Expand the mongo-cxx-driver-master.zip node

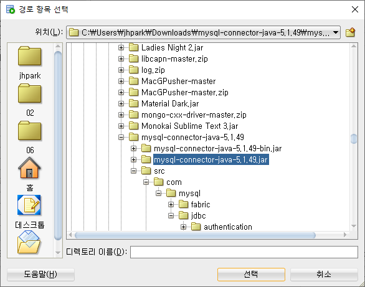click(x=121, y=115)
